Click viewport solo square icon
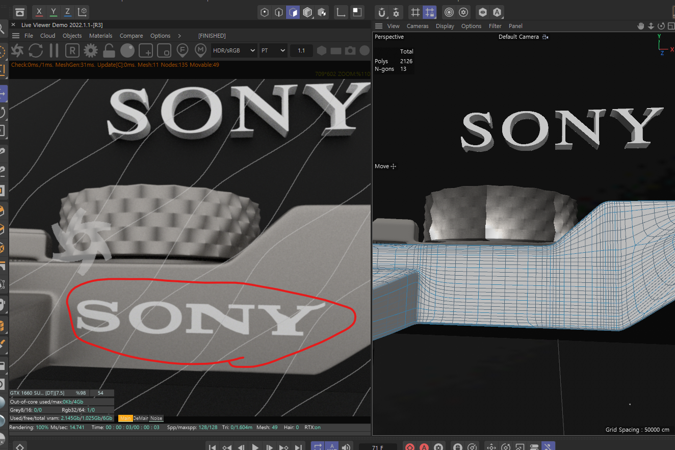675x450 pixels. [357, 12]
